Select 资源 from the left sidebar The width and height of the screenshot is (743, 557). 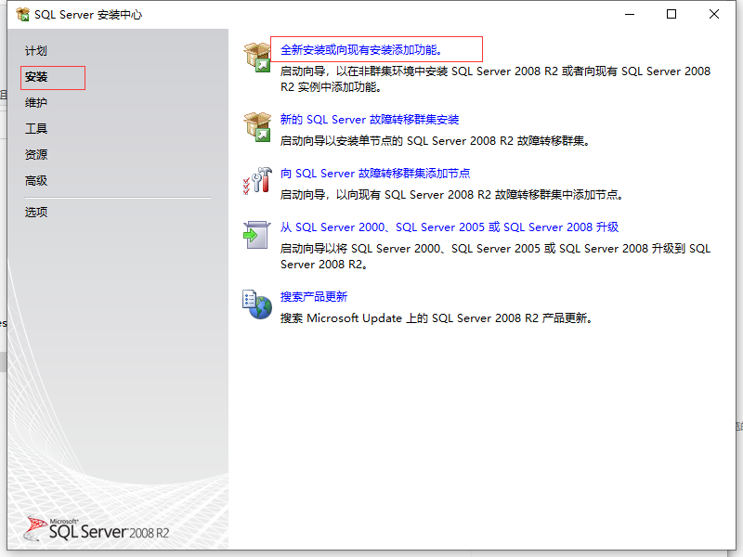click(x=35, y=154)
